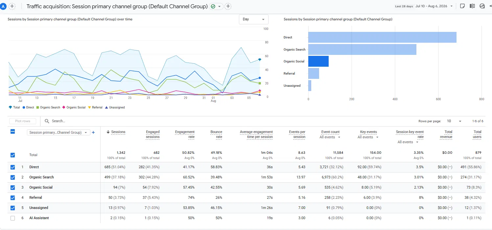Viewport: 492px width, 230px height.
Task: Add a comparison with the plus icon beside A
Action: tap(12, 6)
